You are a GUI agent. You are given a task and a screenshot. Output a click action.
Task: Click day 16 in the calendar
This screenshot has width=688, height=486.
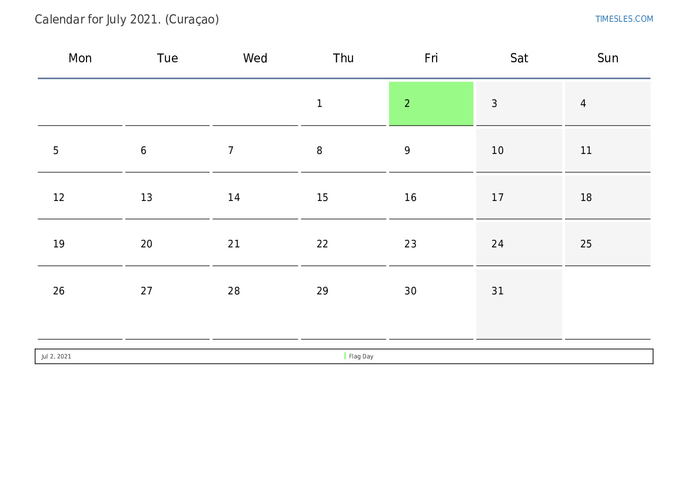(431, 197)
